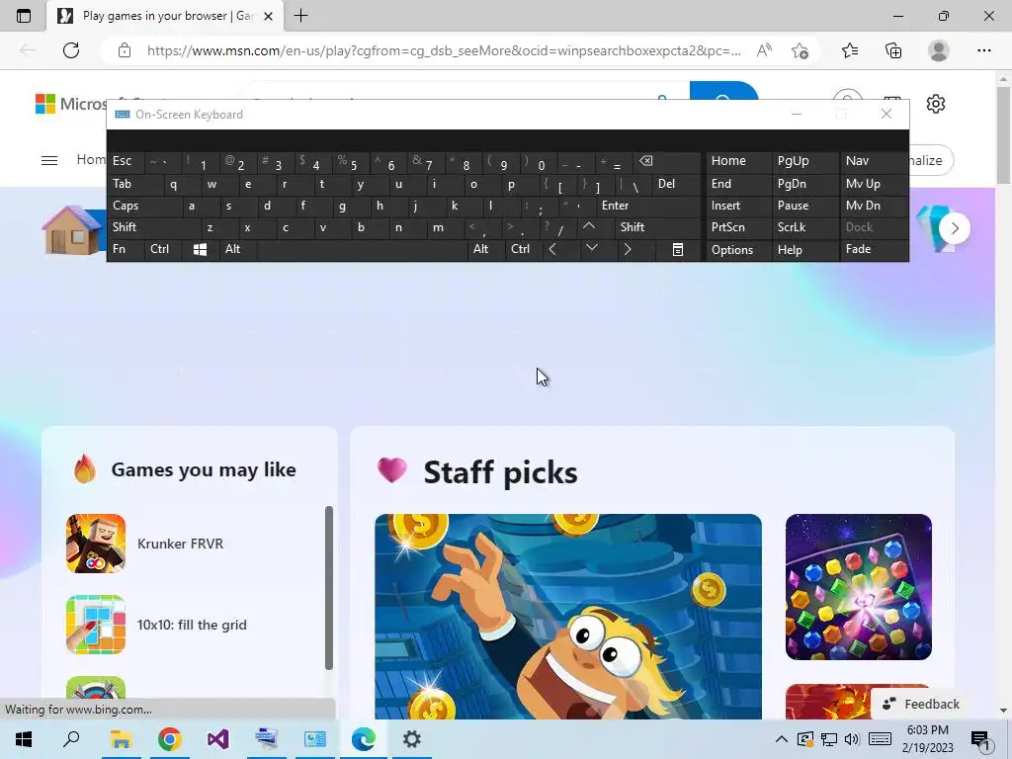Click the Tab key on-screen

134,184
